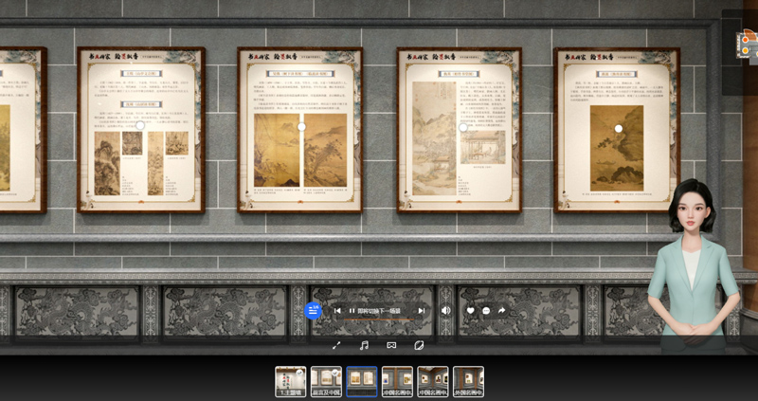Click the tour progress bar under the scene text
Screen dimensions: 758x401
(378, 319)
